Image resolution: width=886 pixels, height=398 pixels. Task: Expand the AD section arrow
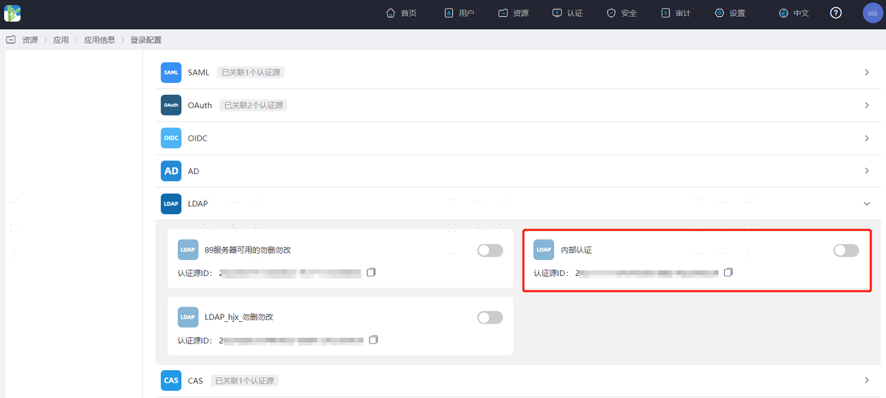[x=867, y=171]
